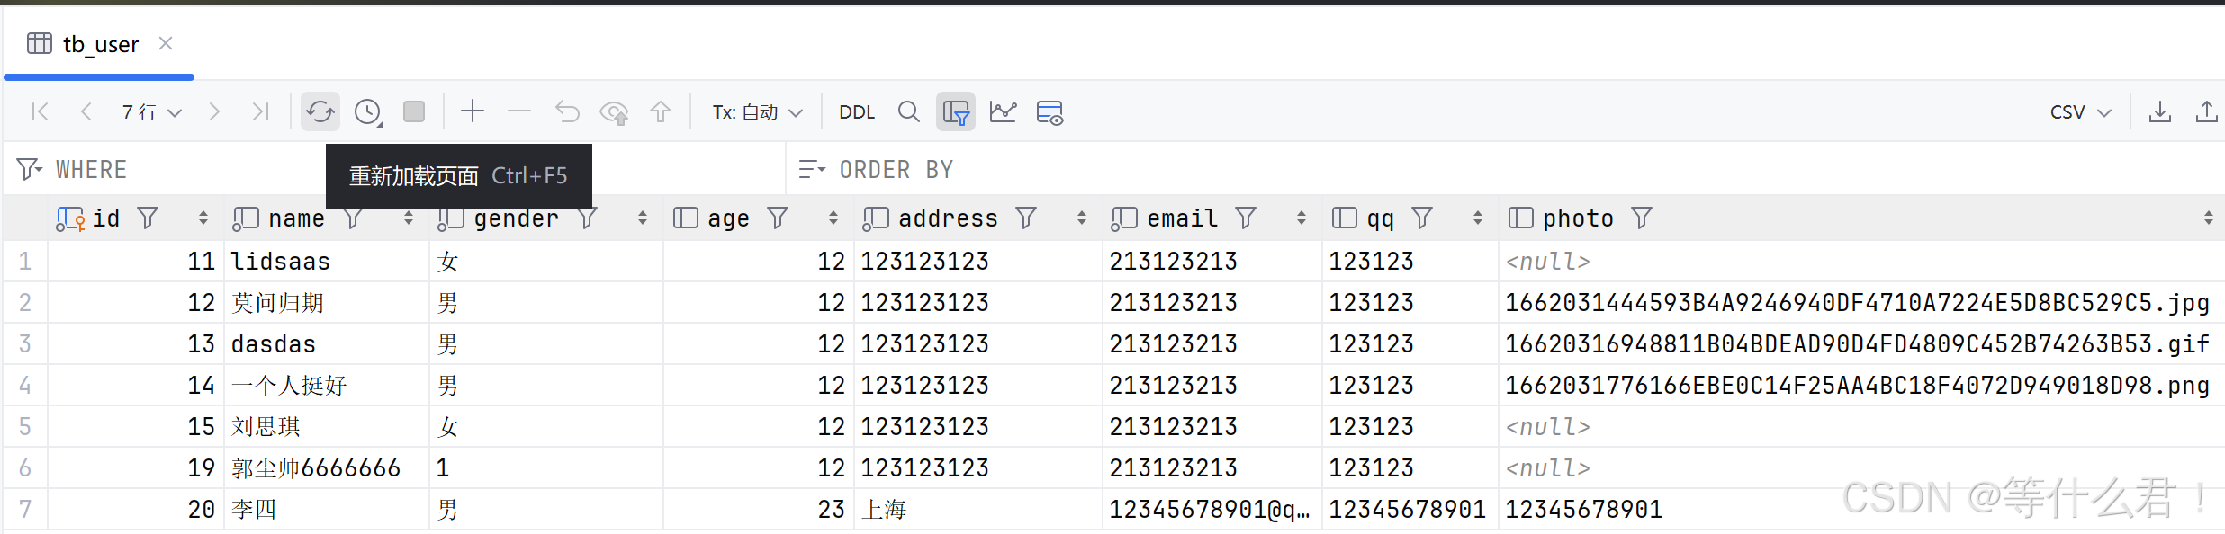Select gender cell 1 in row 6
This screenshot has height=534, width=2225.
point(546,467)
